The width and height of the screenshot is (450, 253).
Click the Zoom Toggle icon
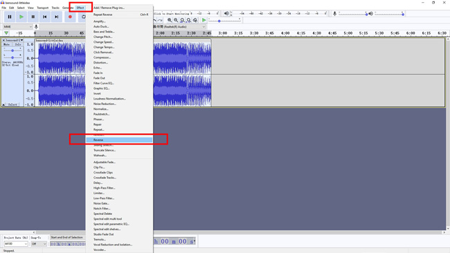tap(195, 20)
